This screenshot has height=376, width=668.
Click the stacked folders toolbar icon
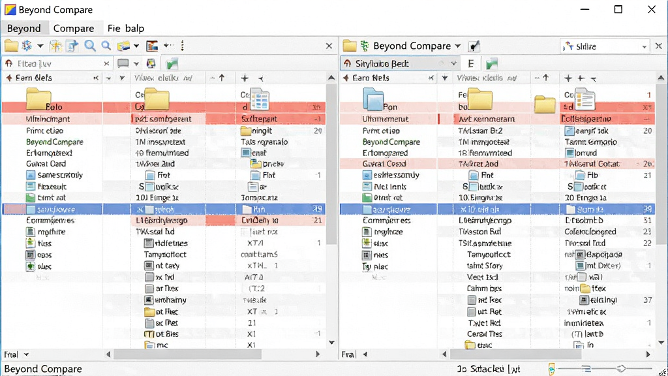point(123,46)
